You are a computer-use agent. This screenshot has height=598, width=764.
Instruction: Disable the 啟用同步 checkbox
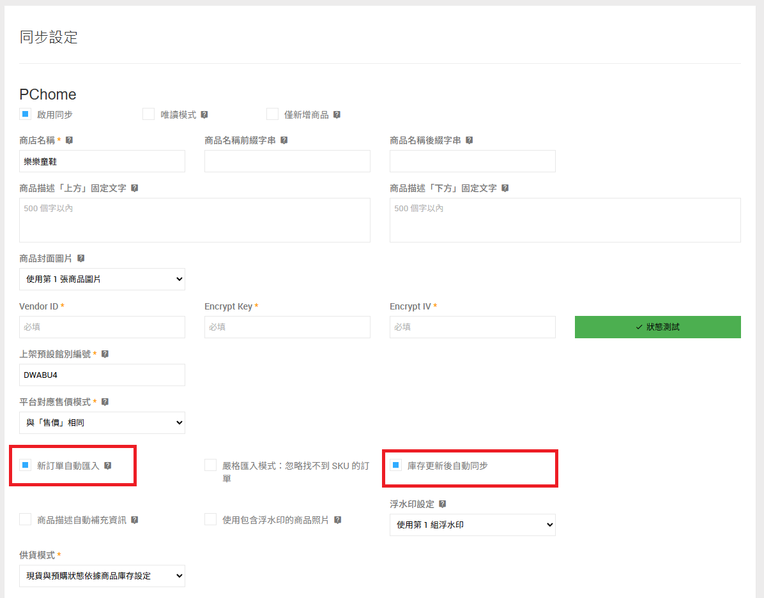coord(25,114)
